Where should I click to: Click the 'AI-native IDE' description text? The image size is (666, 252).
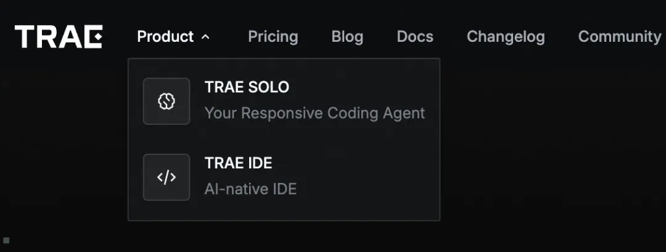pyautogui.click(x=250, y=189)
